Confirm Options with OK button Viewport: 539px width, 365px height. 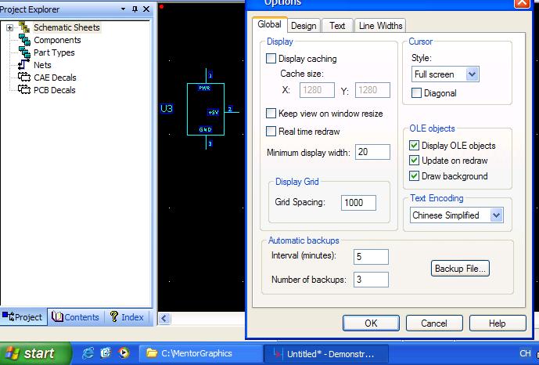tap(371, 323)
